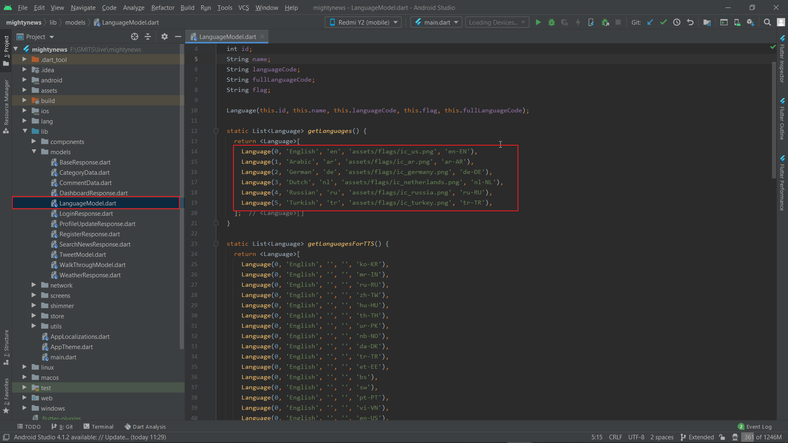Click the models breadcrumb in navigation bar
Viewport: 788px width, 443px height.
[x=75, y=23]
